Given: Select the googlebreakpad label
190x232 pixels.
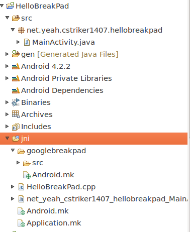Looking at the screenshot, I should pyautogui.click(x=56, y=151).
